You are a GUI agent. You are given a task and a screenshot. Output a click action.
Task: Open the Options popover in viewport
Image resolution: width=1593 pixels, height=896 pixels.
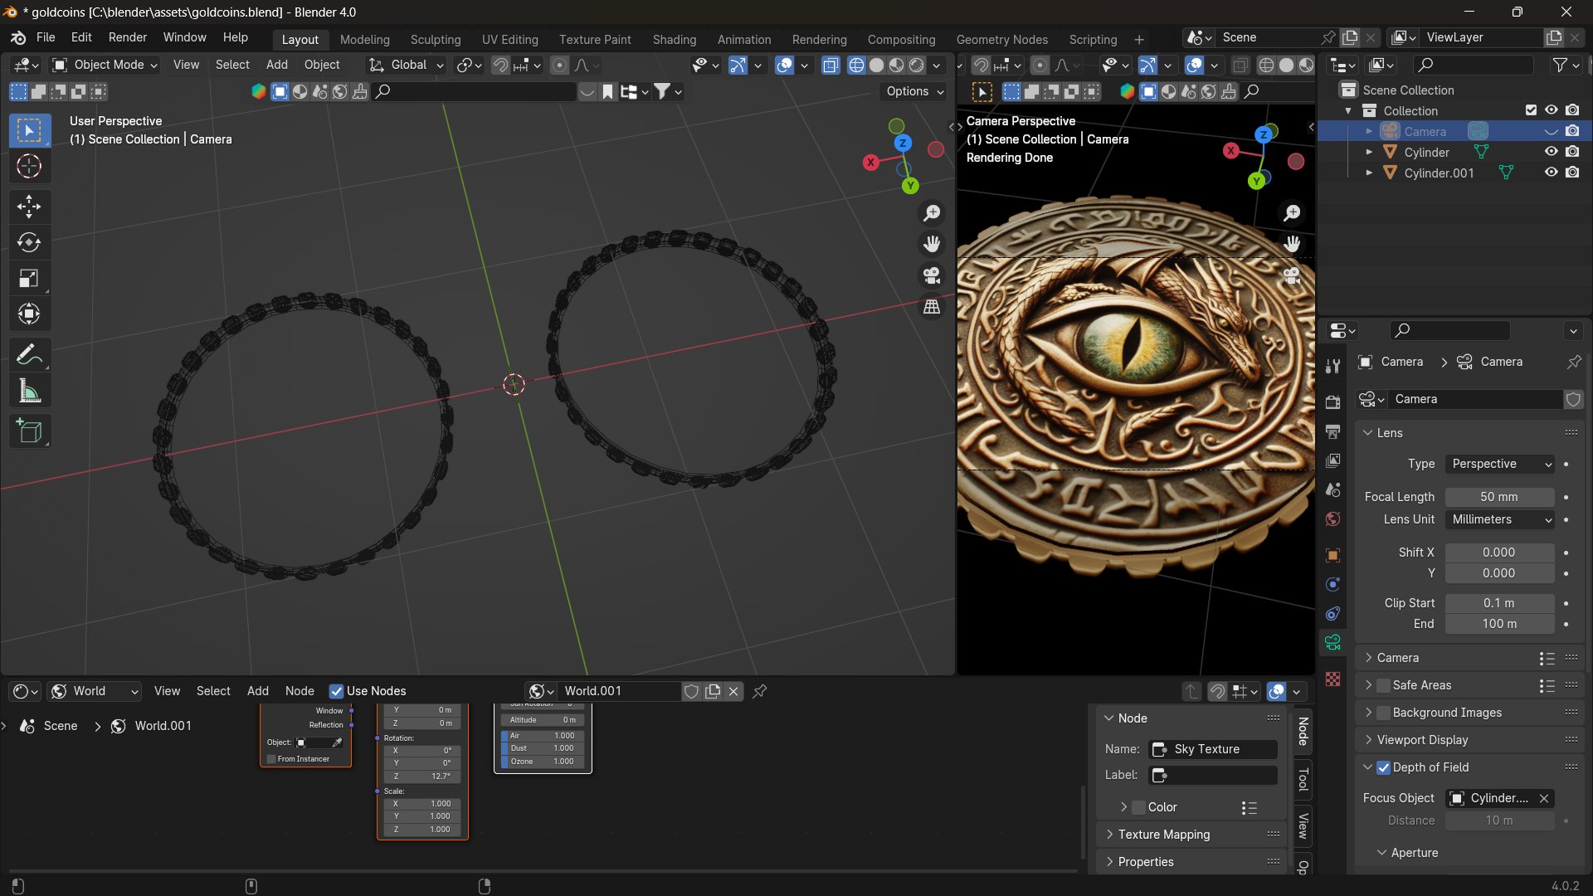pos(915,91)
